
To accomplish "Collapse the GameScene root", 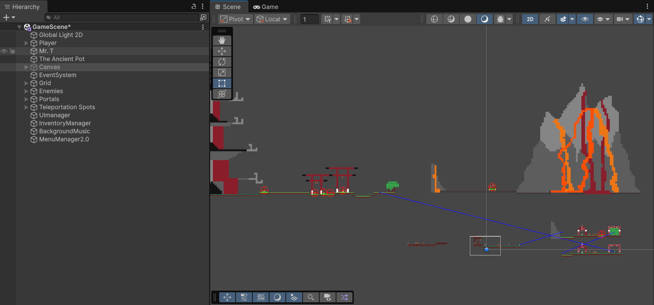I will pyautogui.click(x=19, y=27).
